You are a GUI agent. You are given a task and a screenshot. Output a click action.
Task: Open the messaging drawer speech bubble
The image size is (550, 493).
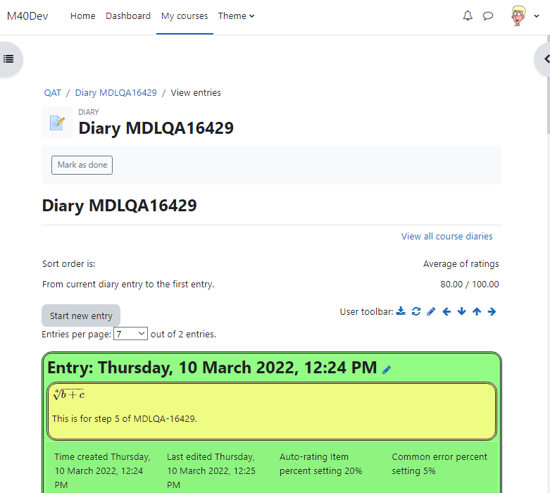point(488,15)
